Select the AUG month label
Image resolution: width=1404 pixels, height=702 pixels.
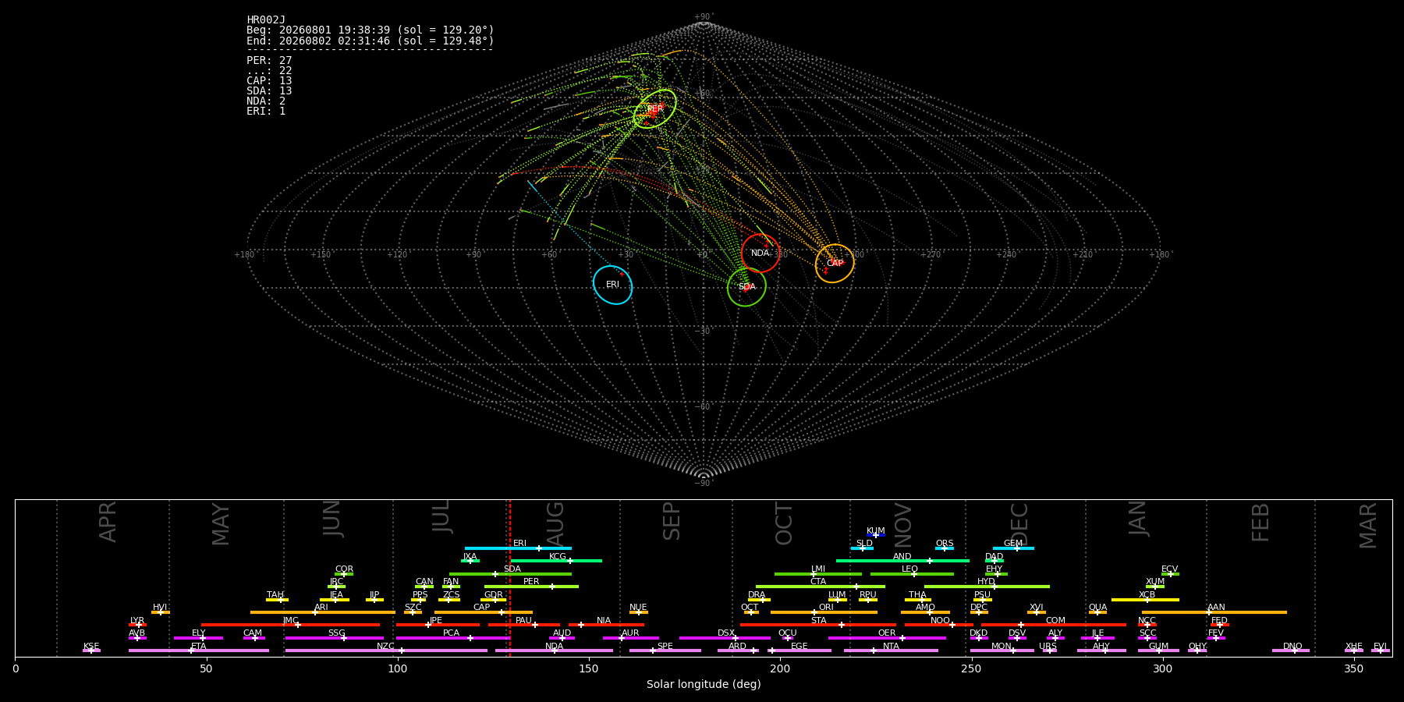coord(555,522)
